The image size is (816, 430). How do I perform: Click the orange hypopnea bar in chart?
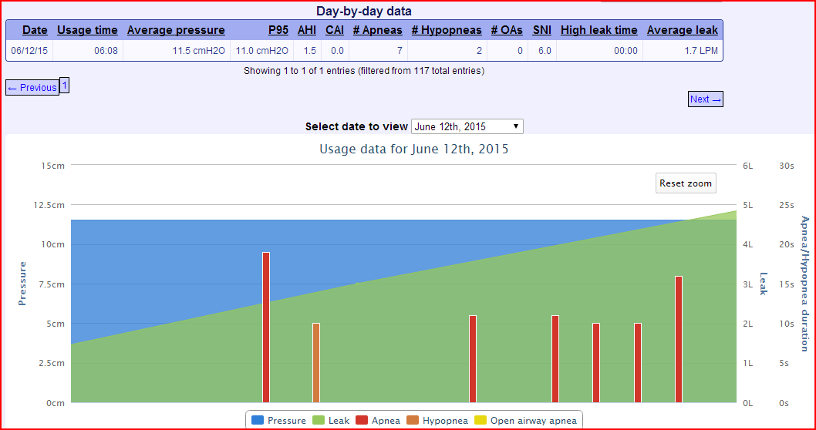click(x=316, y=362)
